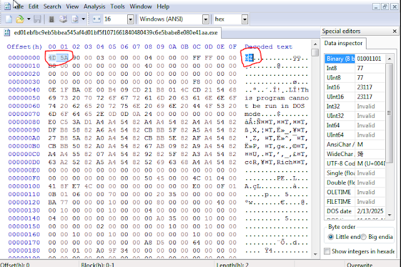Click the Overwrite mode status bar entry
Screen dimensions: 401x267
point(360,264)
